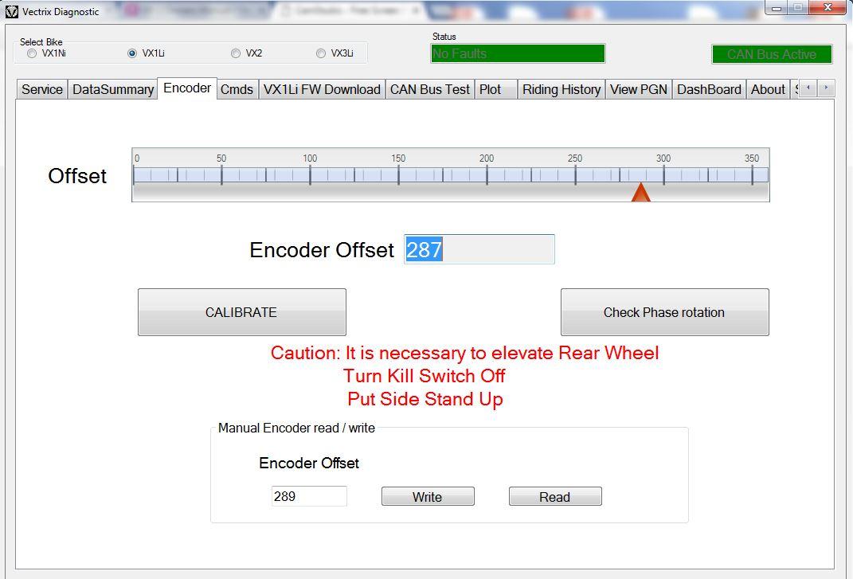Open the Service tab
853x579 pixels.
pos(42,89)
